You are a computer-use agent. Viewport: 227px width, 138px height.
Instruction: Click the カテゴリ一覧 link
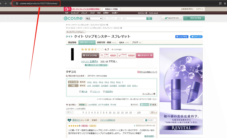click(x=142, y=13)
